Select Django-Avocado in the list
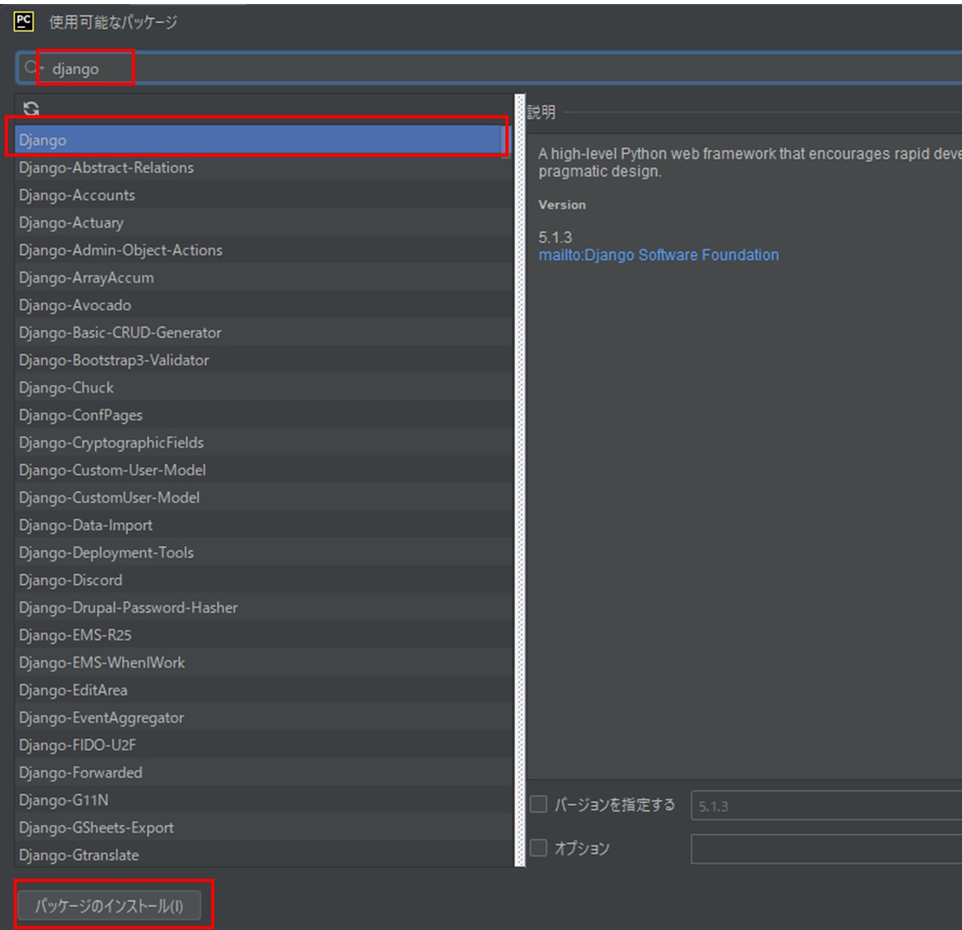The image size is (962, 930). (x=263, y=305)
